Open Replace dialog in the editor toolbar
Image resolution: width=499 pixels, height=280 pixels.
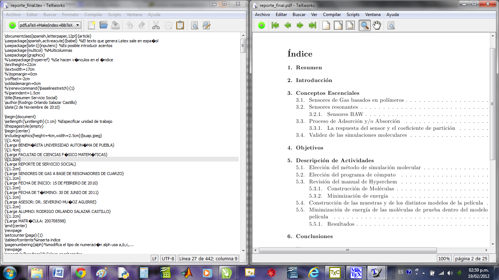(x=206, y=25)
